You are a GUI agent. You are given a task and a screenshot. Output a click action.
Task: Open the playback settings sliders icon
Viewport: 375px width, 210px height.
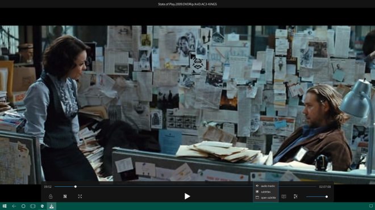[x=295, y=196]
